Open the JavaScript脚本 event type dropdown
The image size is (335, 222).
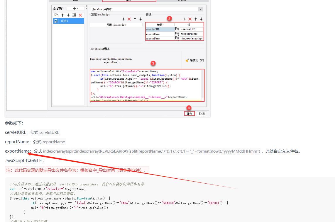point(200,9)
